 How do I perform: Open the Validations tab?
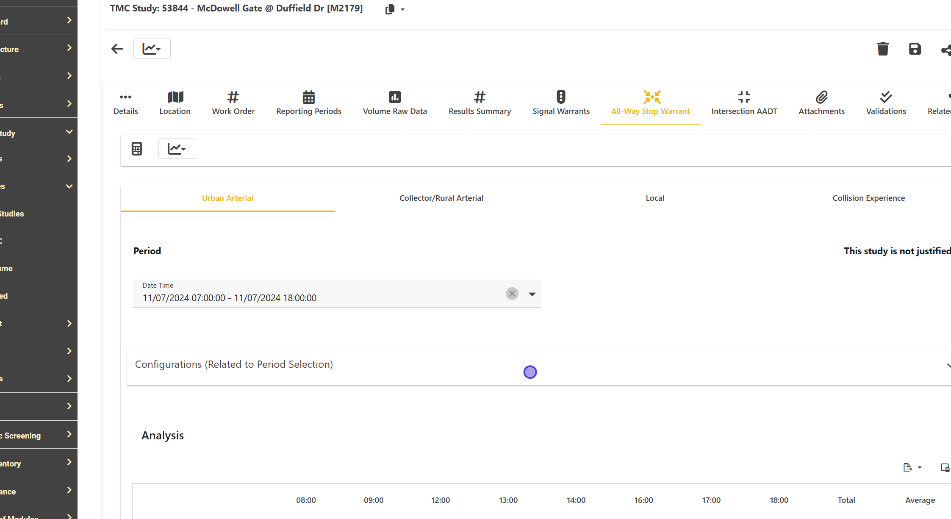[x=886, y=103]
